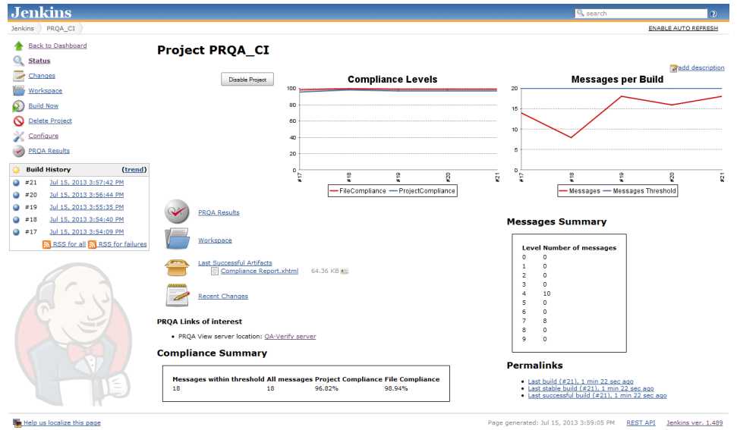The width and height of the screenshot is (737, 430).
Task: Click the add description edit icon
Action: 673,68
